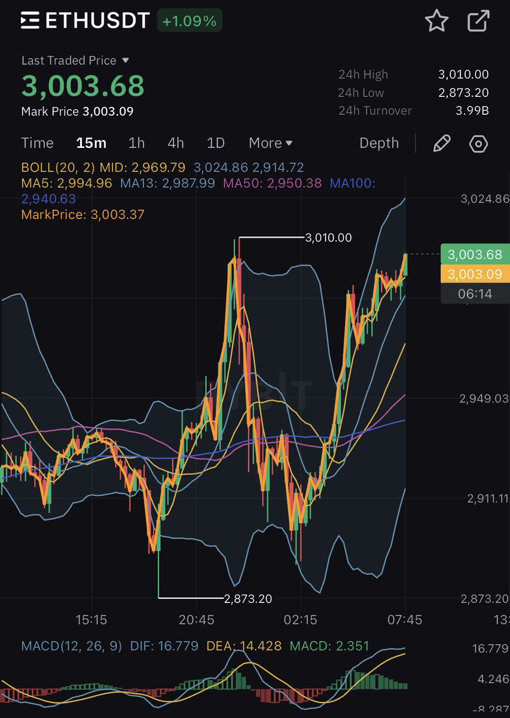Select the drawing pencil tool
Screen dimensions: 510x718
441,143
